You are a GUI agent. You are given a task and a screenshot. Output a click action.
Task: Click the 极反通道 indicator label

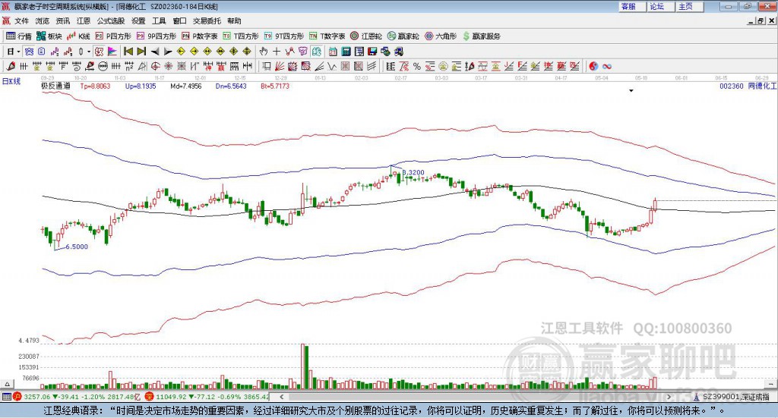pos(55,86)
